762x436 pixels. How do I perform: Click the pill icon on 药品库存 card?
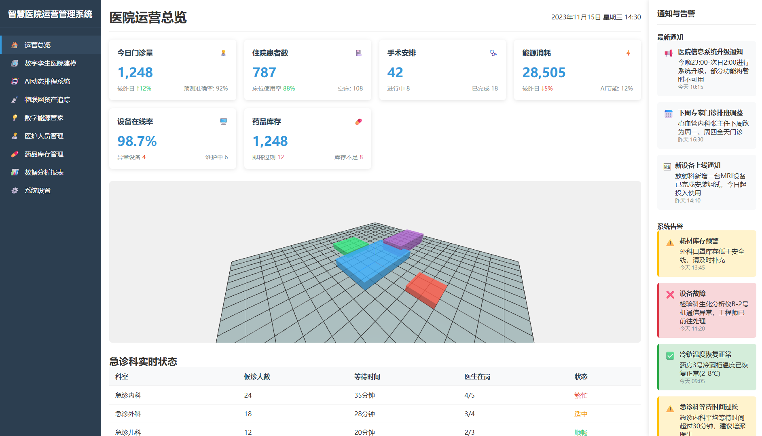coord(358,122)
